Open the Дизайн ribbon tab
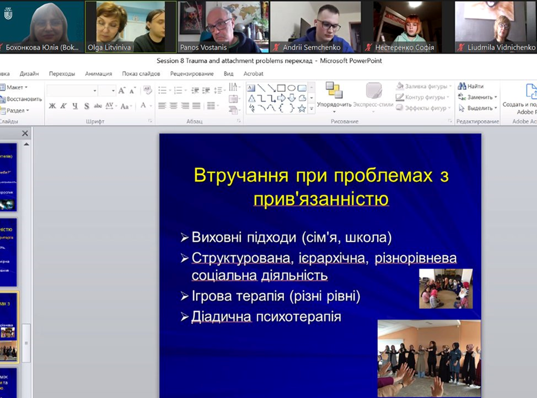This screenshot has height=398, width=537. coord(29,74)
